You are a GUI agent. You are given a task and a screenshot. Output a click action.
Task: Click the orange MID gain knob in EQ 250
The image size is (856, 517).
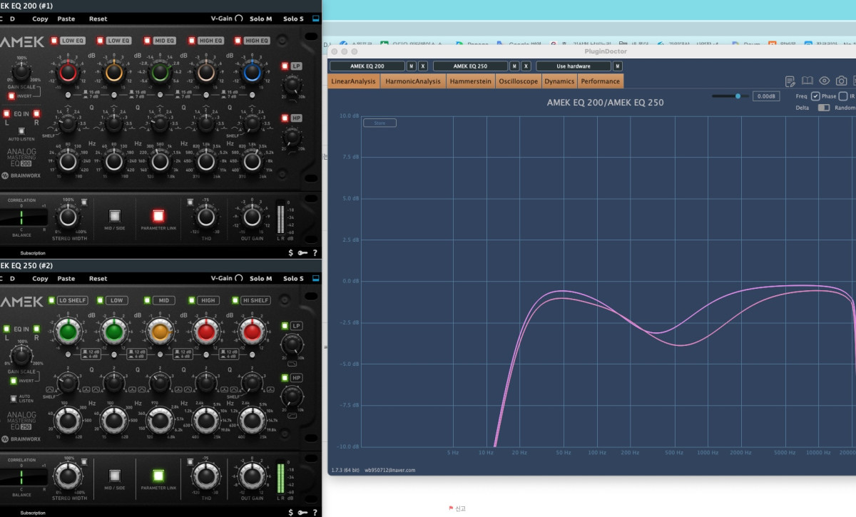160,331
